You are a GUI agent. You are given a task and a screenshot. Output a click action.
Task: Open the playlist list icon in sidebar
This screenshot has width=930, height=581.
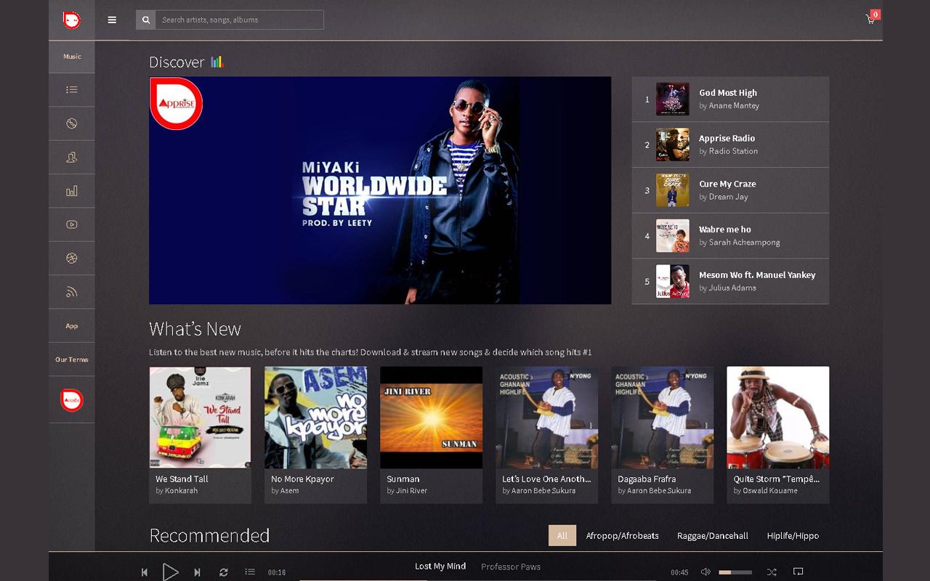(x=72, y=90)
